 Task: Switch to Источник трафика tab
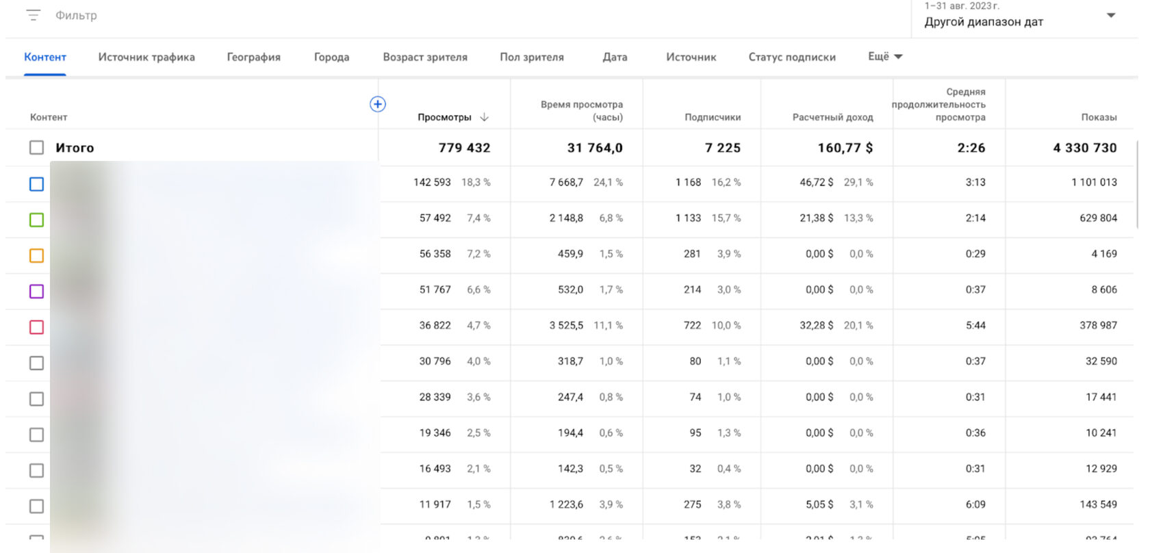click(146, 57)
